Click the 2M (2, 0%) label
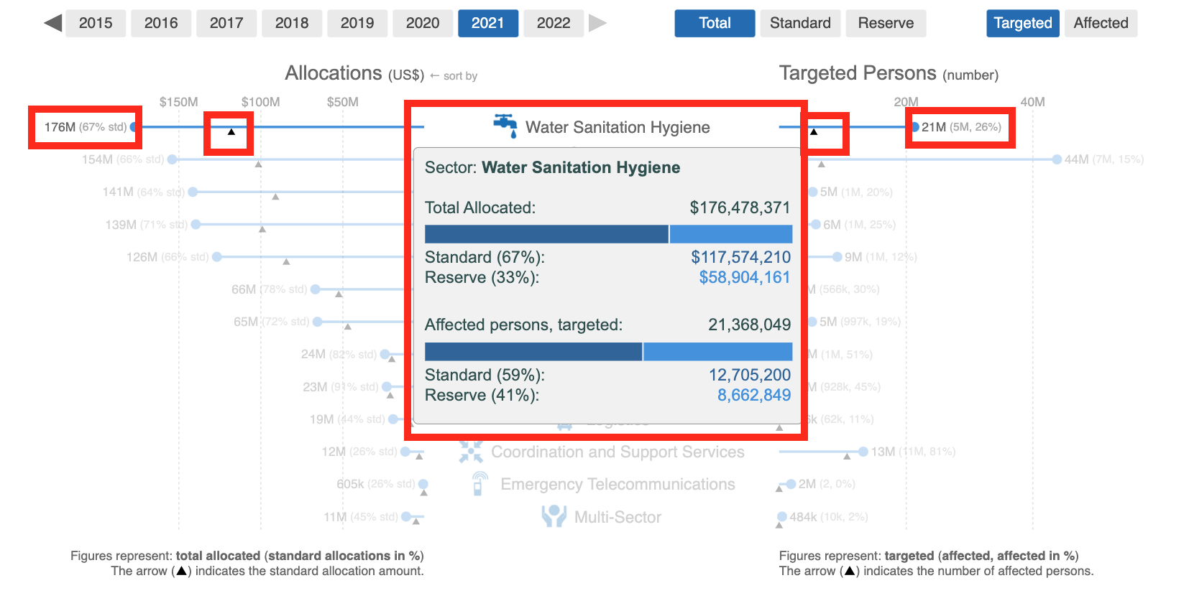The image size is (1189, 606). click(x=827, y=484)
